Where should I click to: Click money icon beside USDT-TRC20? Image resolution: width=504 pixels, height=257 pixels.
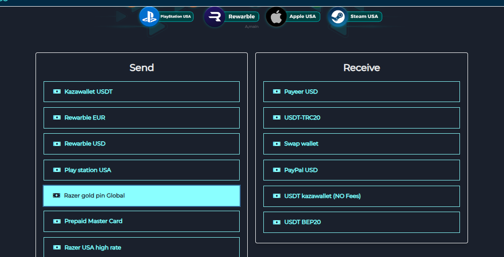[277, 118]
